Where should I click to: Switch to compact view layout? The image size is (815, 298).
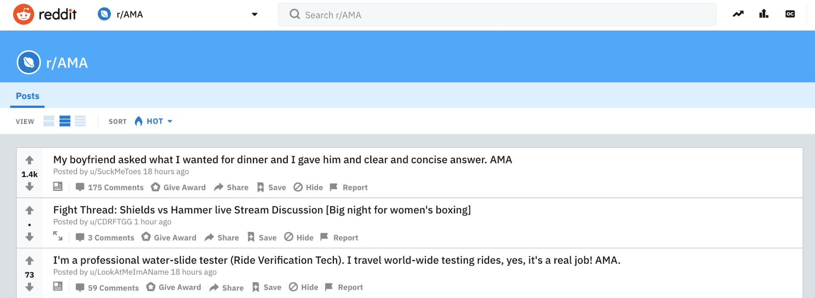pyautogui.click(x=80, y=121)
